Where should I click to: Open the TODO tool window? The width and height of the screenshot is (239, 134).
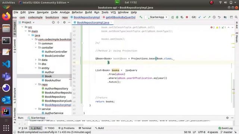(50, 128)
